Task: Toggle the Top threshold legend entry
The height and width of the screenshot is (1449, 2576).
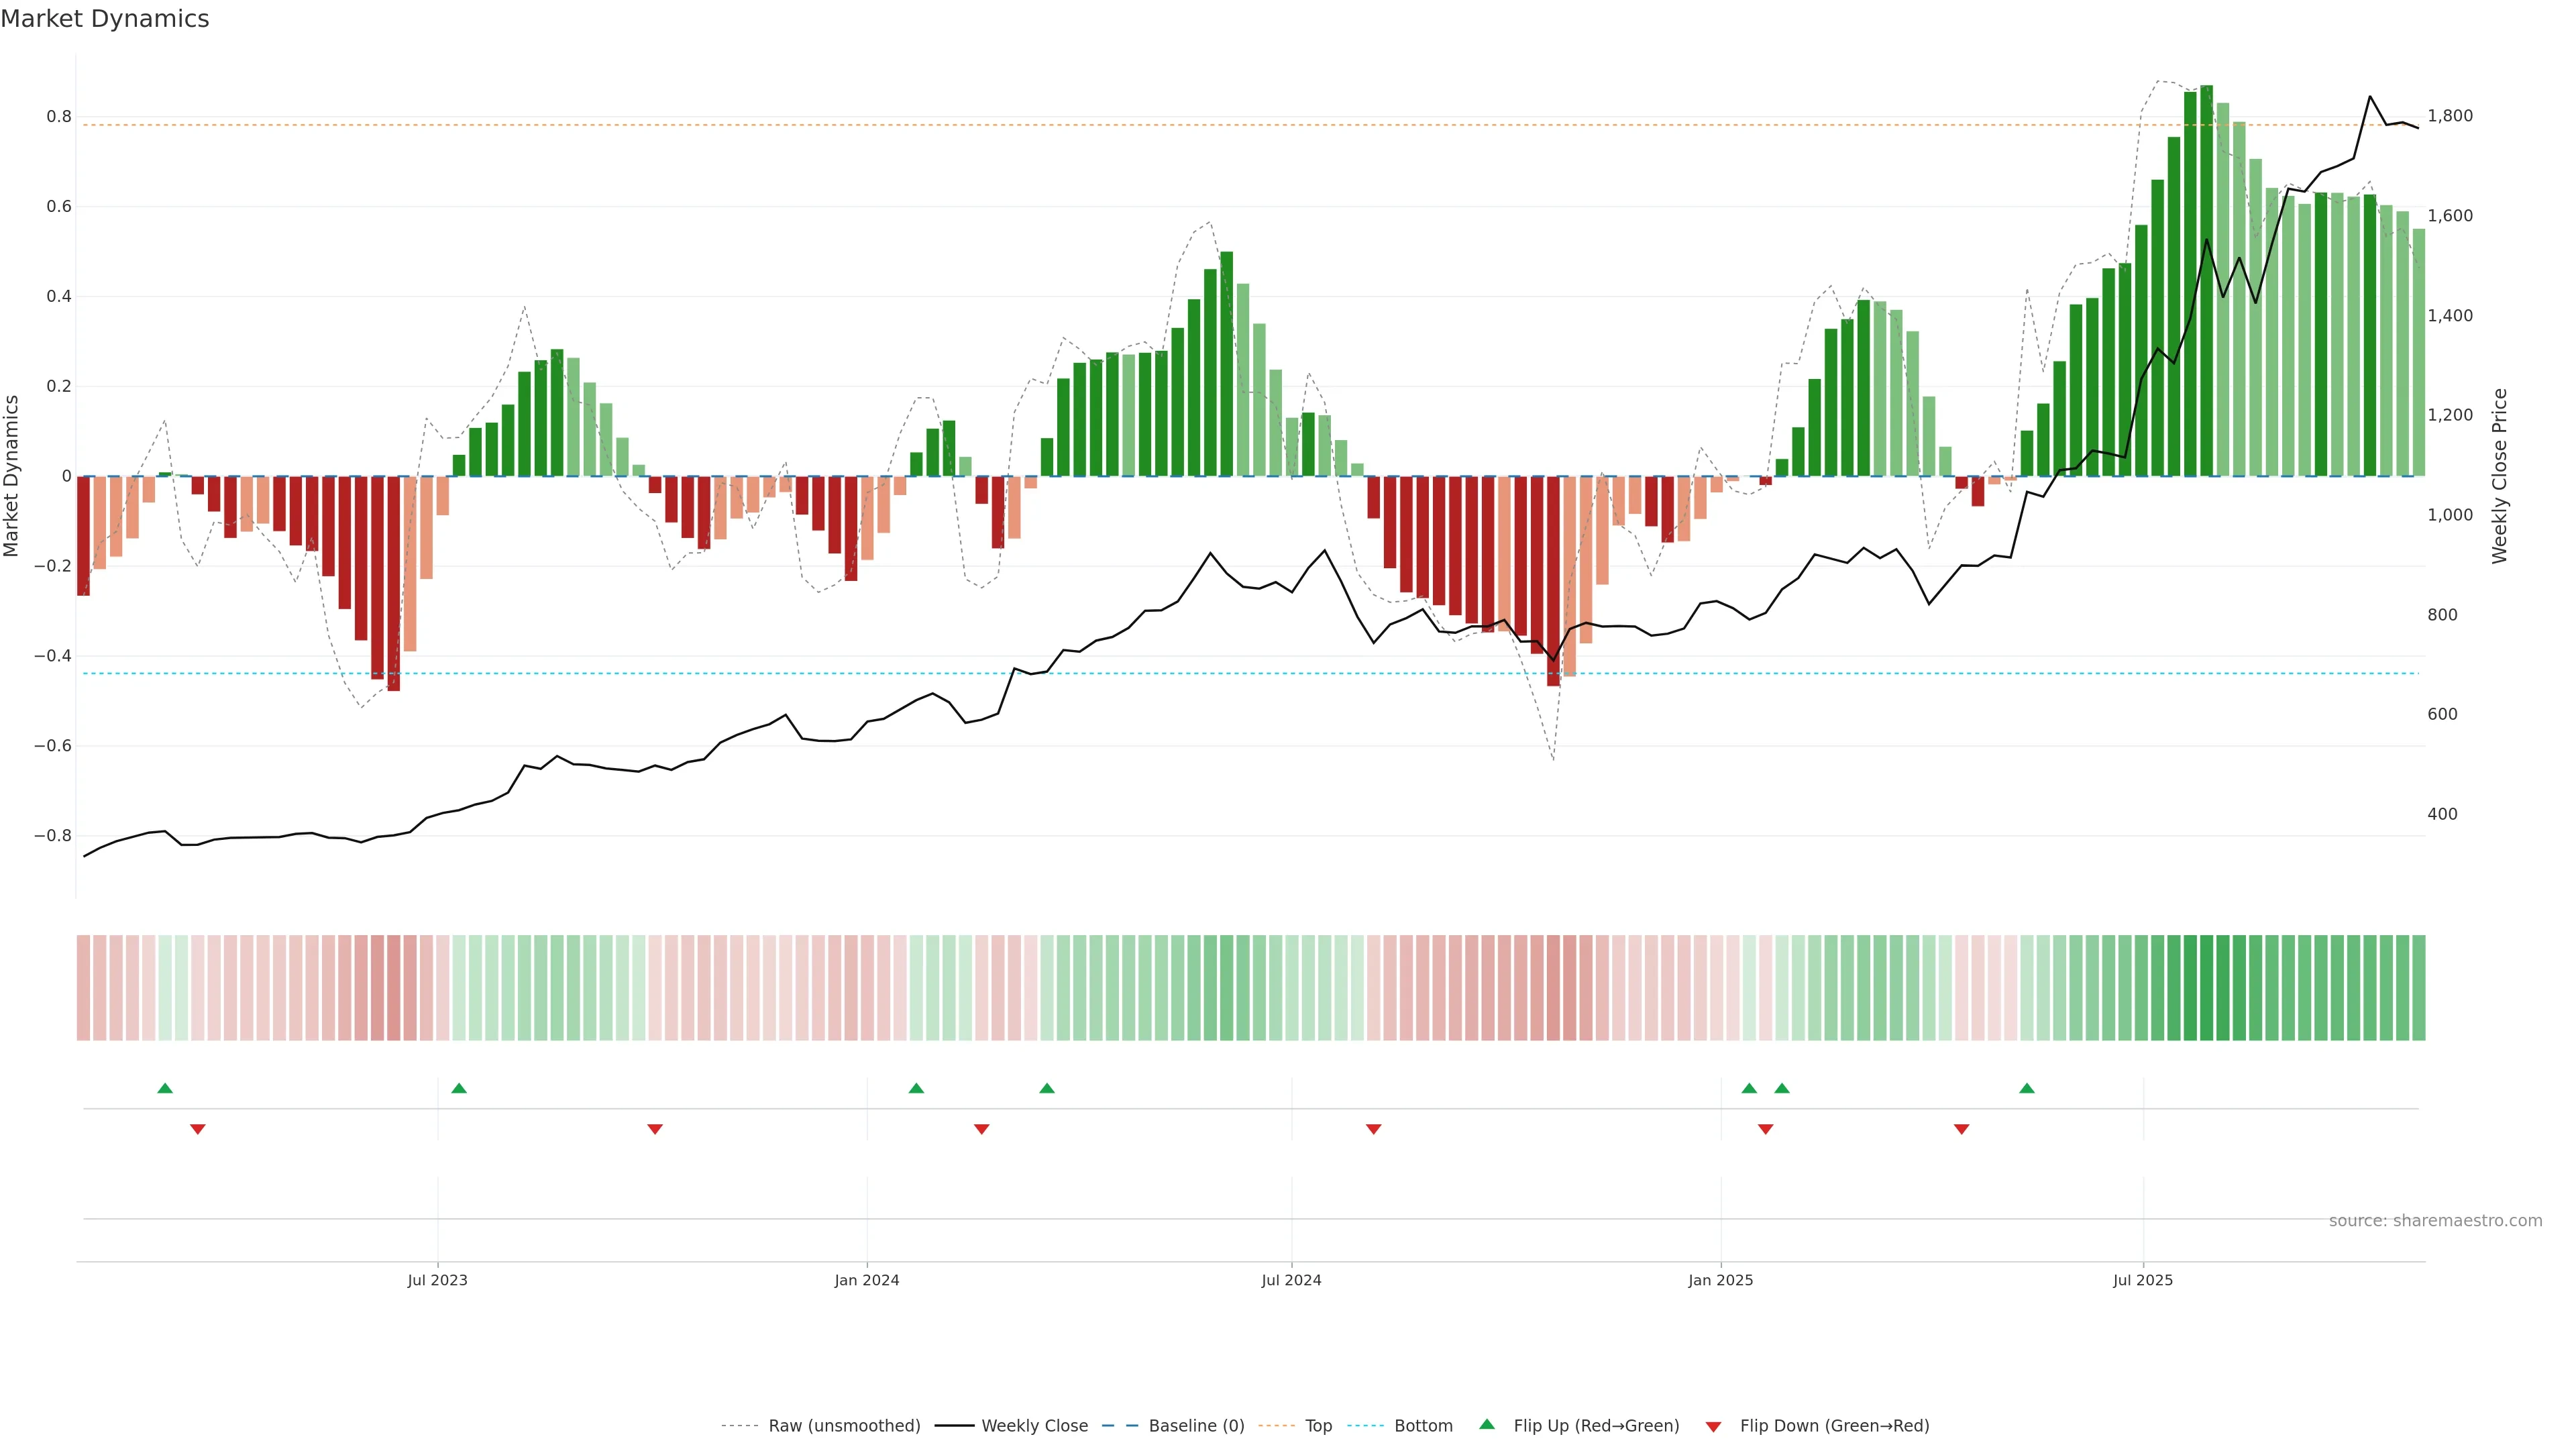Action: [1318, 1425]
